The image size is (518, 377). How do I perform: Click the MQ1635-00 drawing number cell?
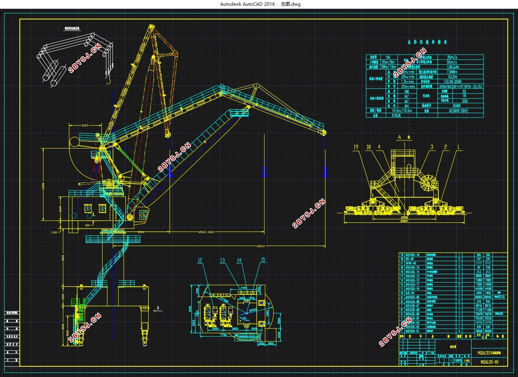(489, 362)
